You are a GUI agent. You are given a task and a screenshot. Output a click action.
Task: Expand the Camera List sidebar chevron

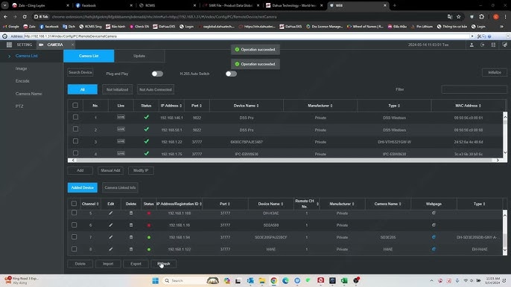[x=9, y=56]
